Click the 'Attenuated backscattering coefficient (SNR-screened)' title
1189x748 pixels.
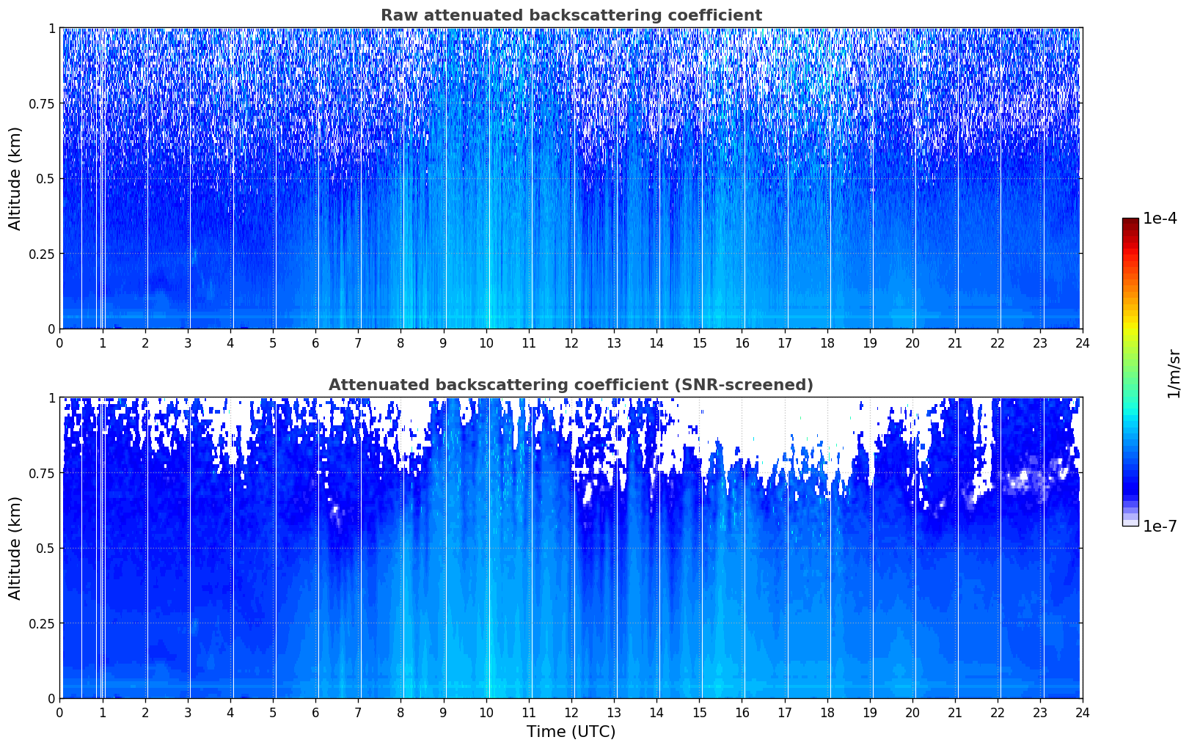(x=571, y=385)
